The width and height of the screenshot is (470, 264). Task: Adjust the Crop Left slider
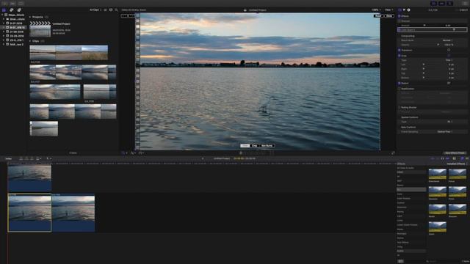pos(424,65)
